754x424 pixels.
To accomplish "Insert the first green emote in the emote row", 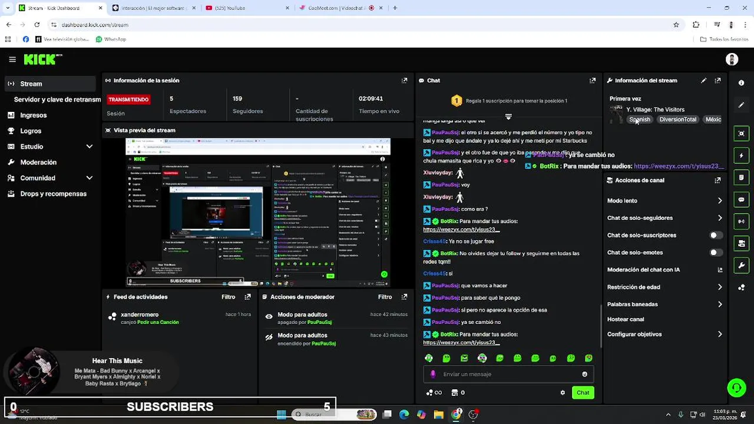I will [x=429, y=358].
